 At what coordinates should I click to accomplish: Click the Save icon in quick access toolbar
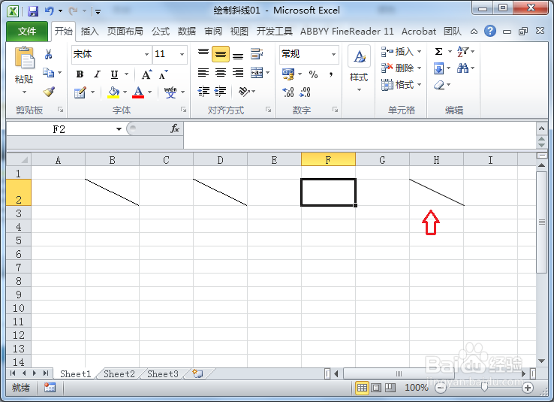[x=33, y=11]
